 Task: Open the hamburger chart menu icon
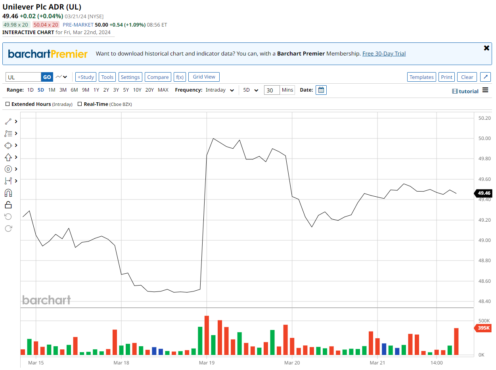pos(485,90)
